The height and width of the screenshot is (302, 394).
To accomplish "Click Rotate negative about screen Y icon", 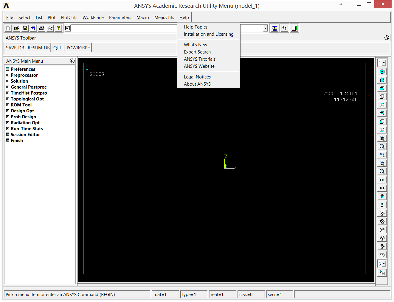I will [x=382, y=238].
